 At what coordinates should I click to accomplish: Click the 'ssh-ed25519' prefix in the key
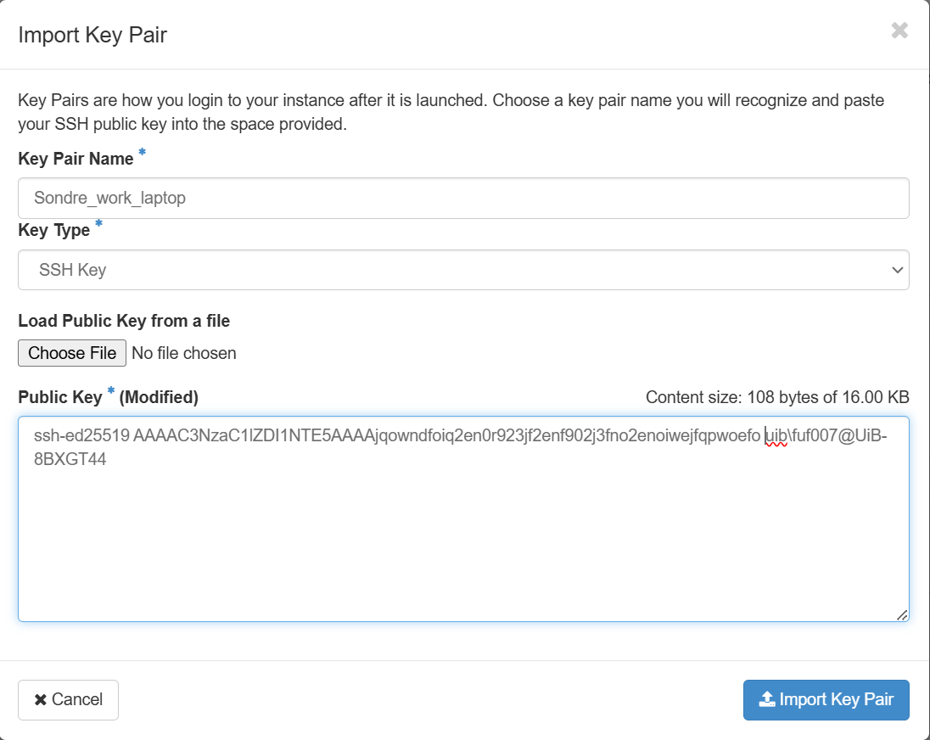81,437
